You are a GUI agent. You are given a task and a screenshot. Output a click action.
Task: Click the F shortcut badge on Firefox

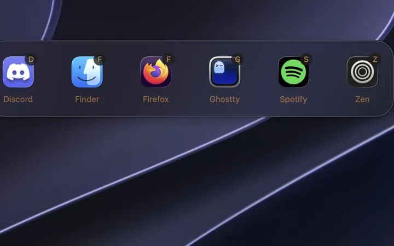tap(169, 59)
